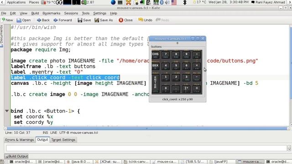Click the plus key on calculator image
Image resolution: width=292 pixels, height=164 pixels.
tap(197, 55)
